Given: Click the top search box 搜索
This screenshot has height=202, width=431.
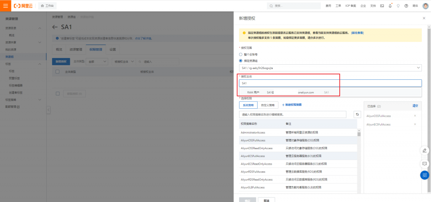Looking at the screenshot, I should [293, 6].
